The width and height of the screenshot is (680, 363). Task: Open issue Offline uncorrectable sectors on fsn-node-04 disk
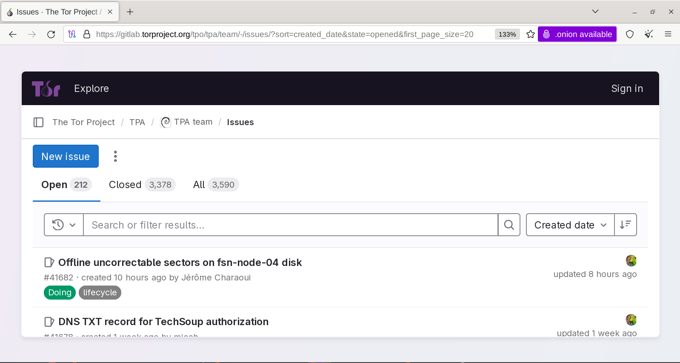180,263
